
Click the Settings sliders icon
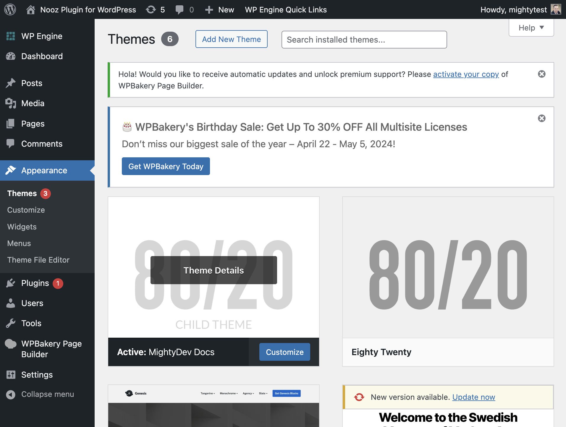[x=11, y=375]
